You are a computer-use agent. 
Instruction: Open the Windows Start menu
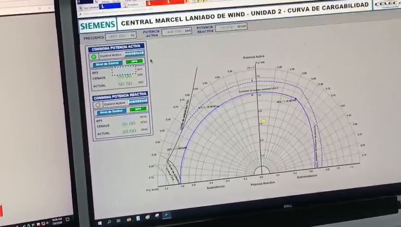100,223
